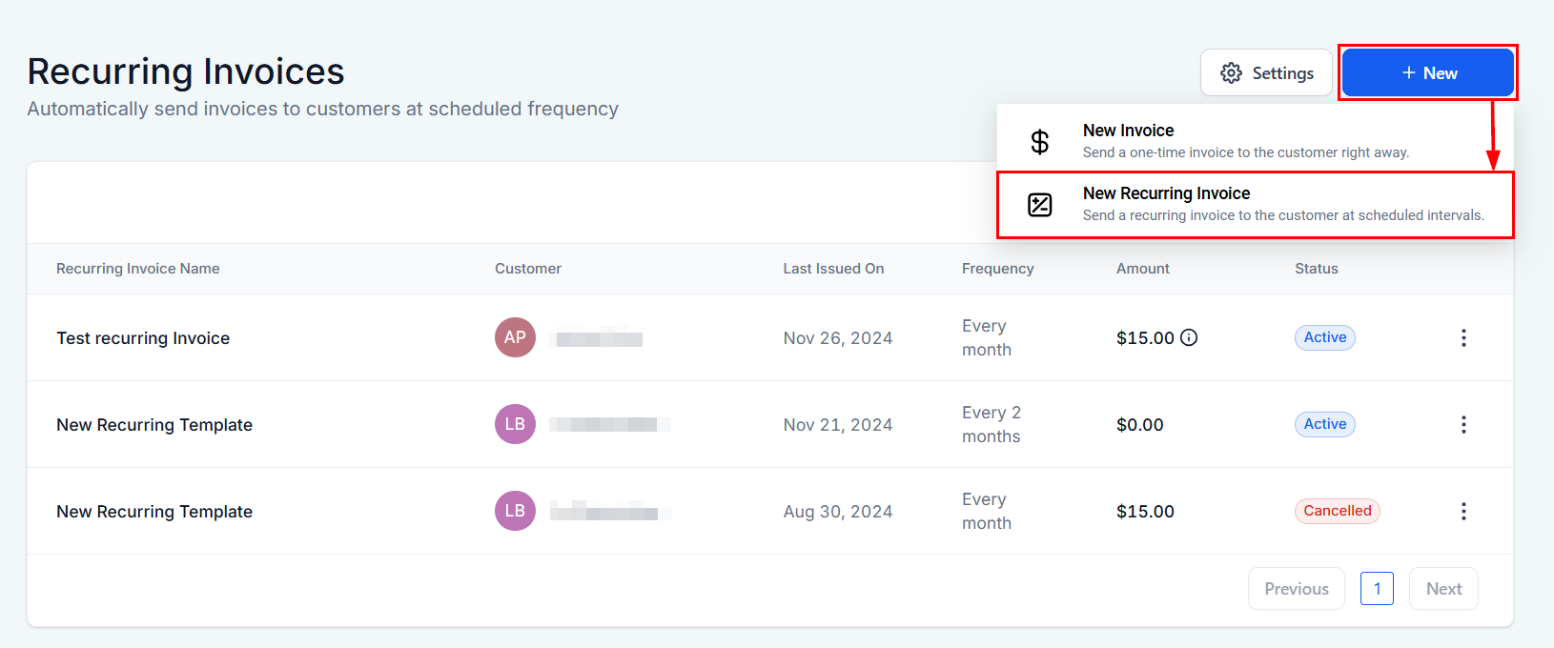Open New Recurring Template dated Aug 30, 2024
Screen dimensions: 1554x648
point(770,511)
